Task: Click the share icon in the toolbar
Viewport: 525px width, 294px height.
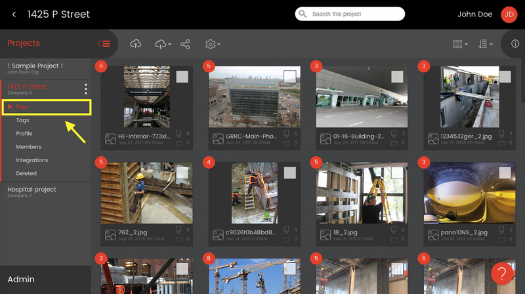Action: click(x=185, y=44)
